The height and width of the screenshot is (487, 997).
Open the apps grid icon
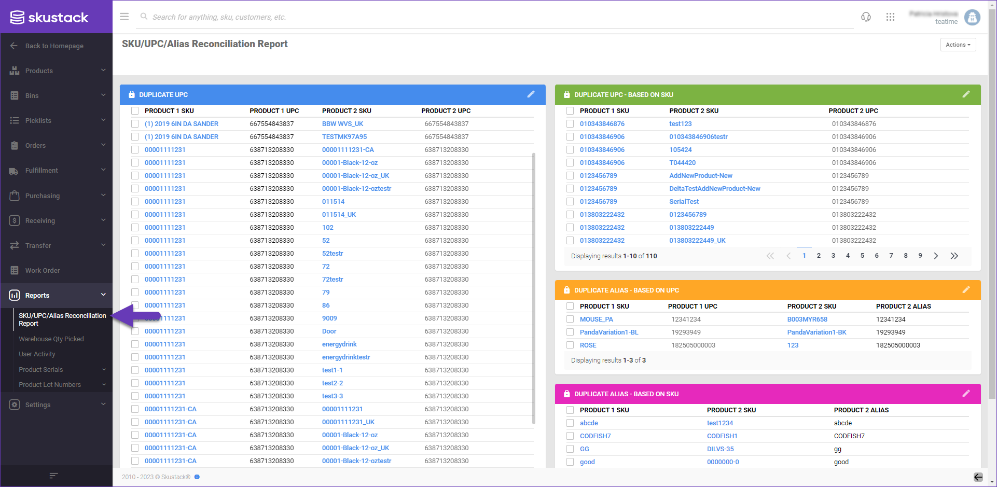[890, 17]
